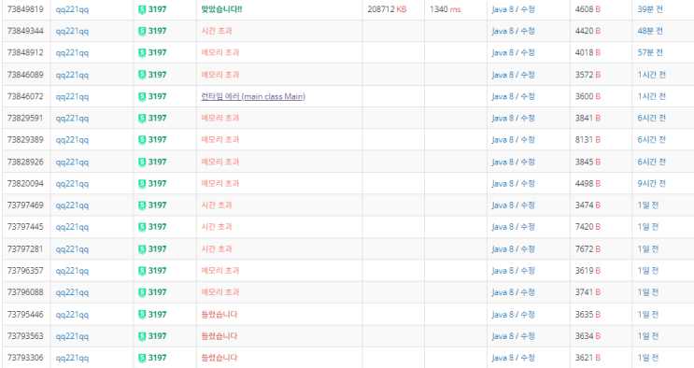The image size is (694, 368).
Task: Click the silver tier badge in row 73828926
Action: pos(142,163)
